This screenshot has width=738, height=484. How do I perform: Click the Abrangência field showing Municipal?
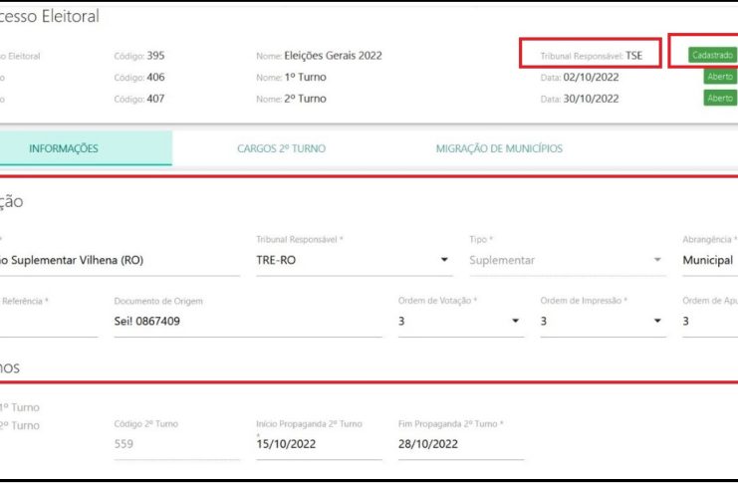click(x=709, y=261)
